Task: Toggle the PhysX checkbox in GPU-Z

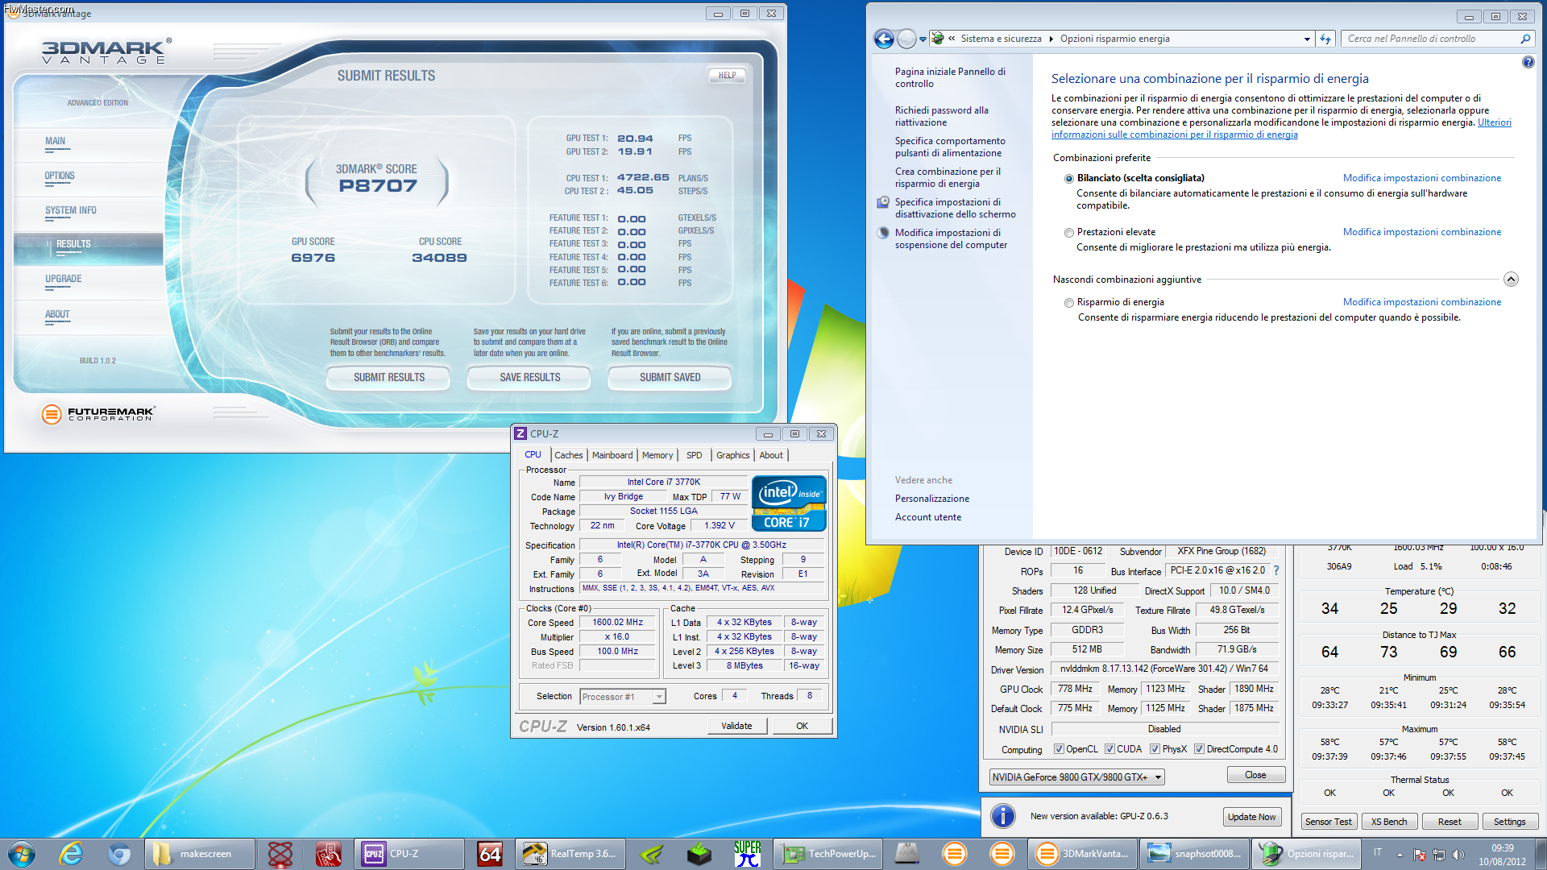Action: coord(1155,749)
